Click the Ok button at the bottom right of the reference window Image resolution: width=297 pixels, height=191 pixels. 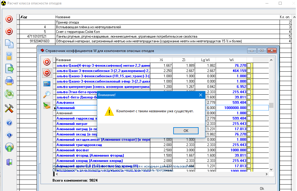click(262, 188)
